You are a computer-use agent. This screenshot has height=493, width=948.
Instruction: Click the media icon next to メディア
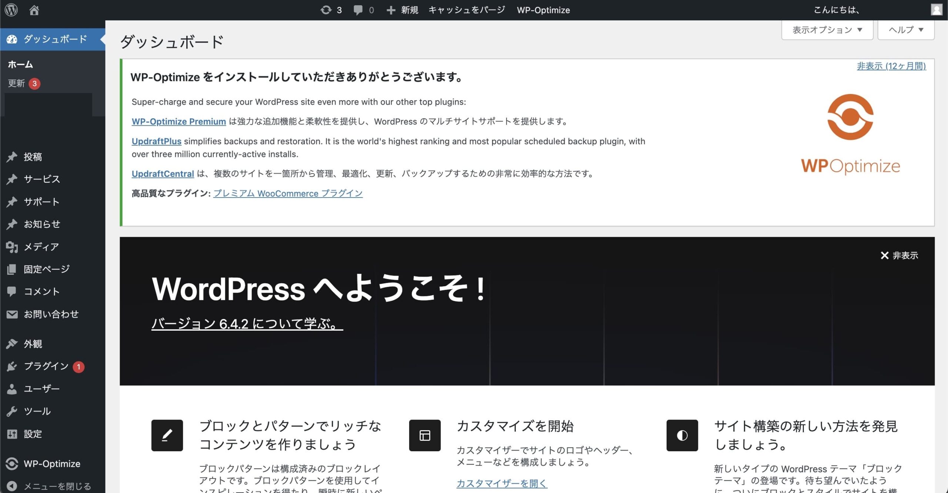(12, 247)
